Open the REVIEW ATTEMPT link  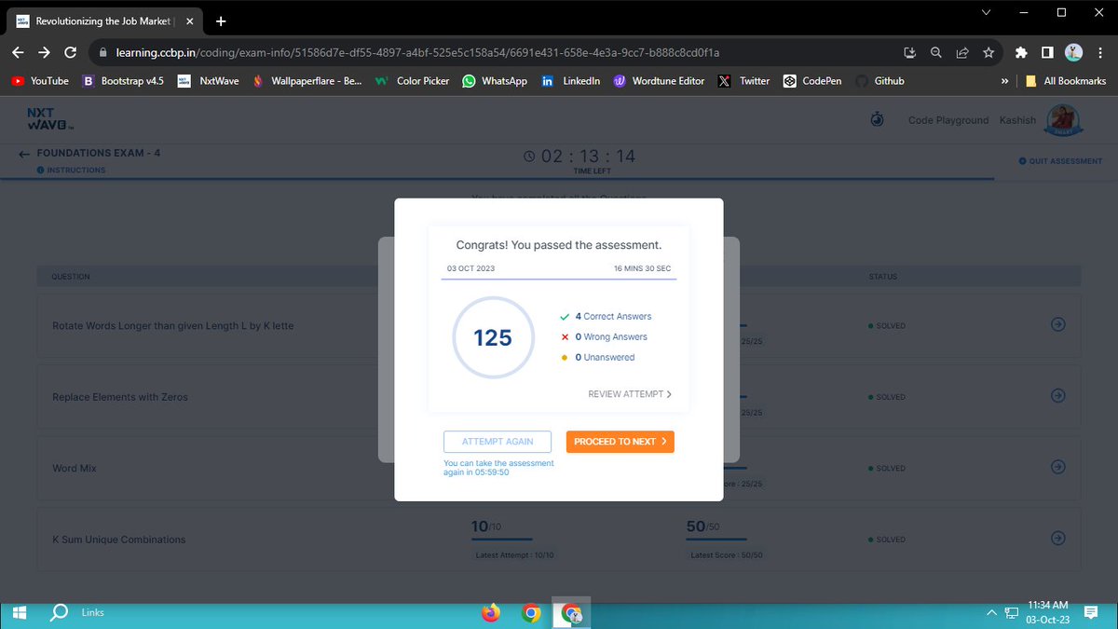point(630,393)
